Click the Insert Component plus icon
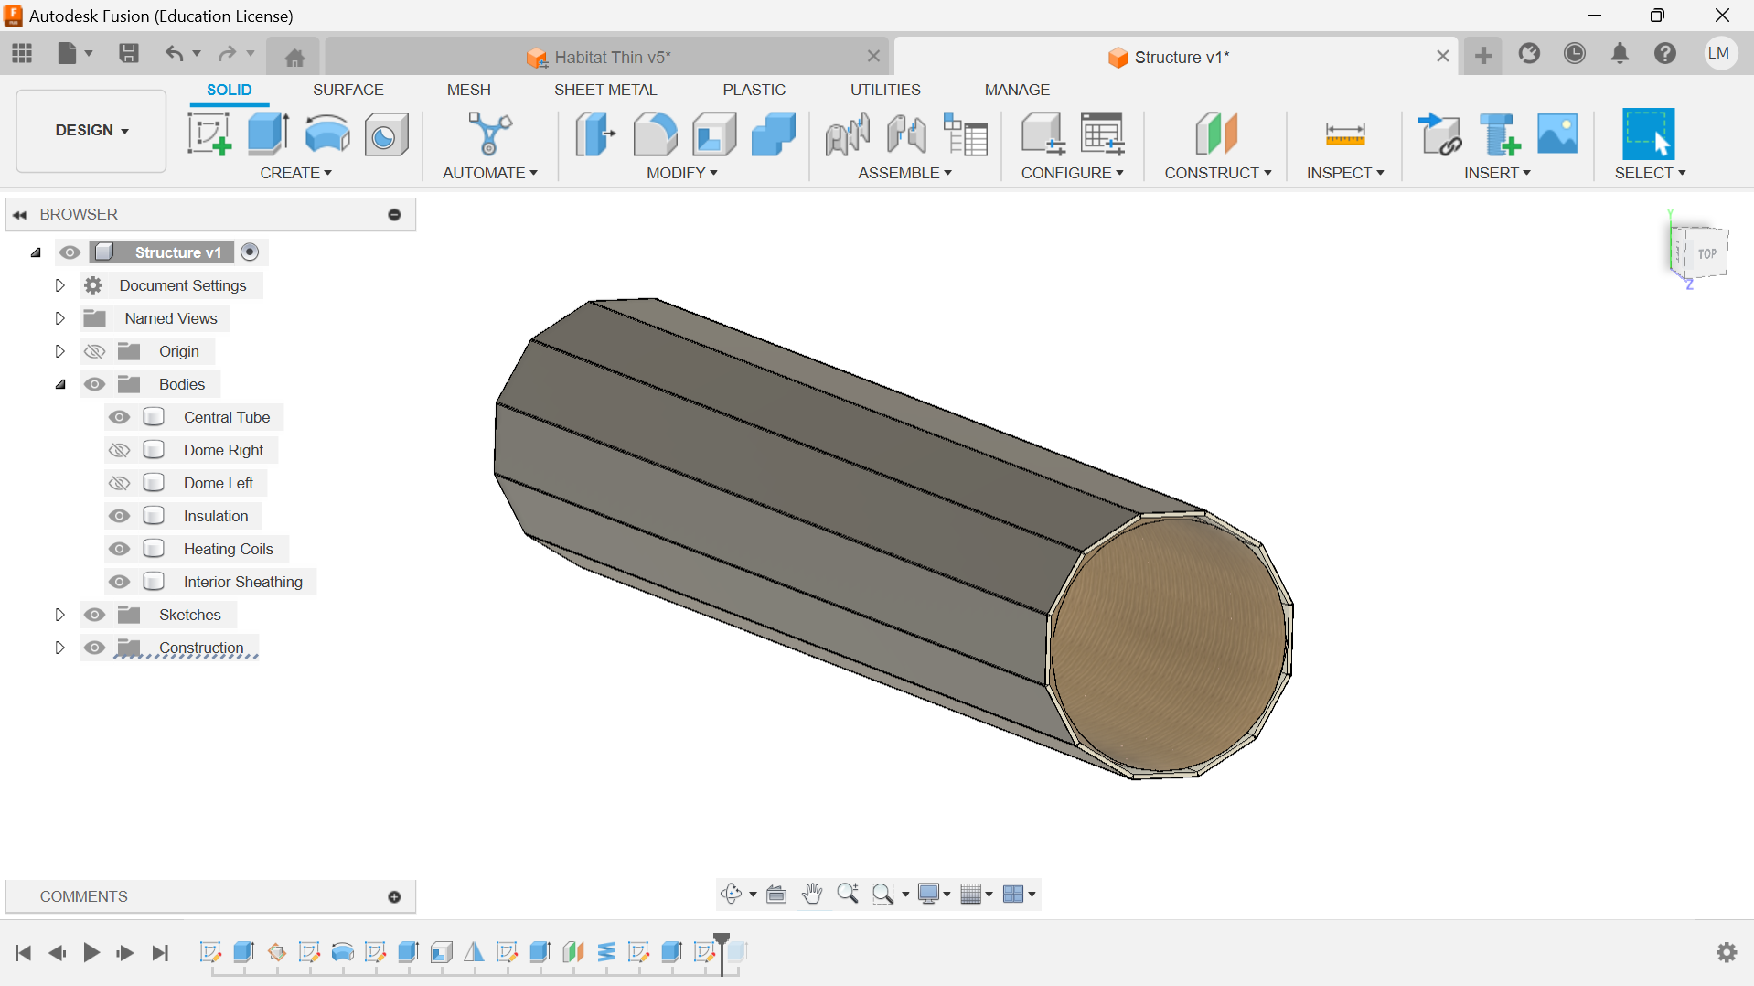 pos(1500,134)
